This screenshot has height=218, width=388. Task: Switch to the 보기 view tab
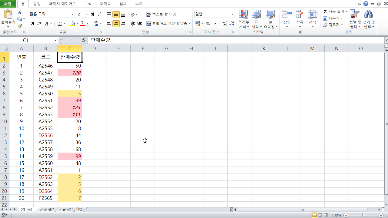tap(139, 4)
